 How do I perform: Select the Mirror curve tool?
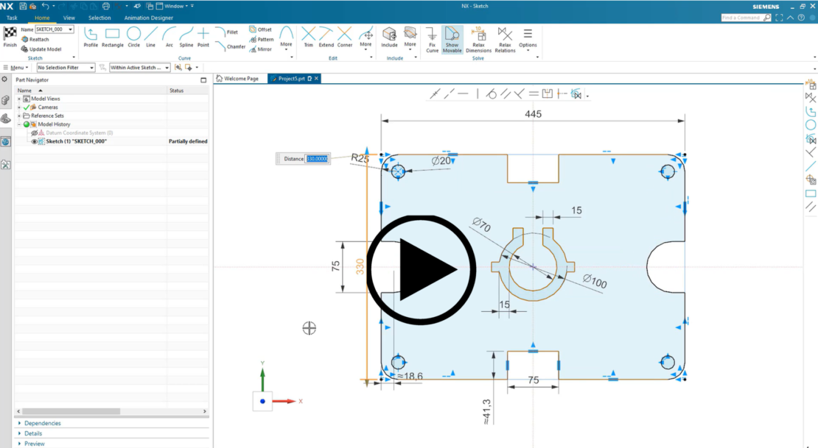[x=260, y=49]
